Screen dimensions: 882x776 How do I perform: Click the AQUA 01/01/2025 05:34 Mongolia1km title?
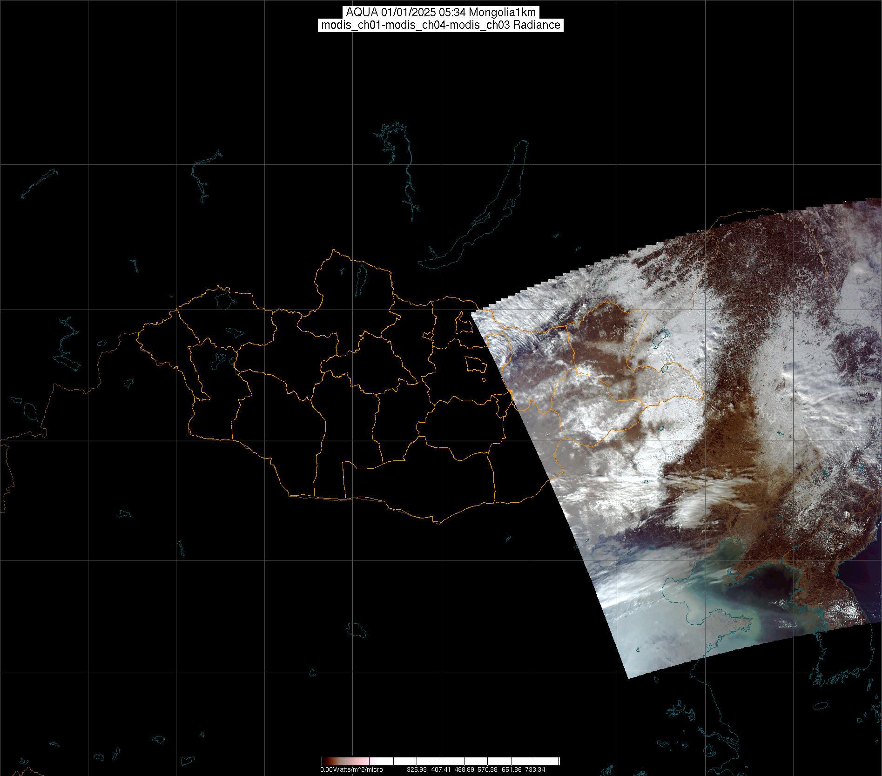(440, 13)
